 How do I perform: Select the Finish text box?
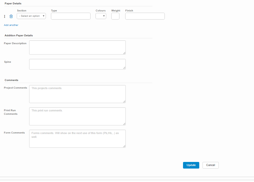coord(145,16)
